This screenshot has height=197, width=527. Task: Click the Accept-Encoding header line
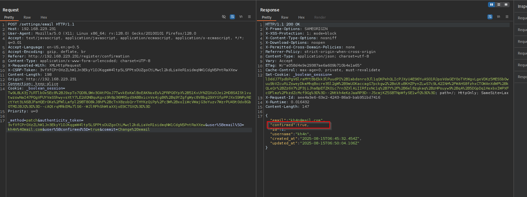[x=47, y=52]
